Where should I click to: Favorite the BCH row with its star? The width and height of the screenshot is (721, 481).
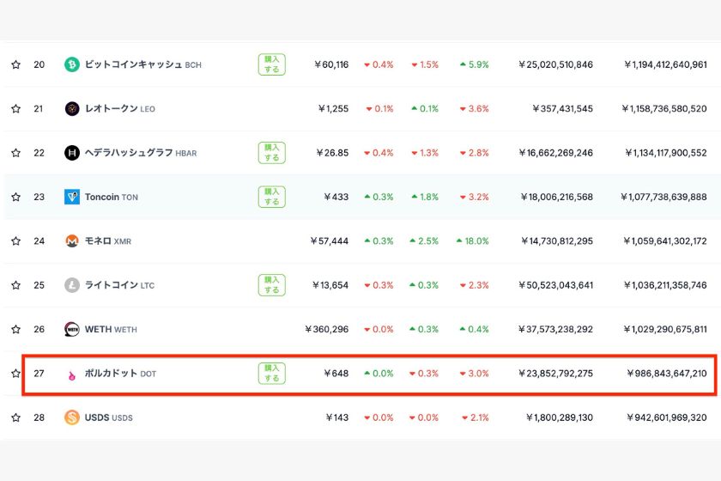pyautogui.click(x=16, y=64)
